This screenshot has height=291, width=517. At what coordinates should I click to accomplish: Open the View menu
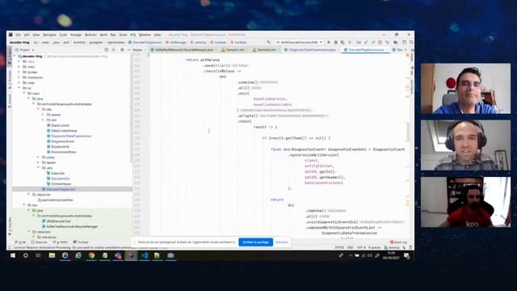coord(36,35)
